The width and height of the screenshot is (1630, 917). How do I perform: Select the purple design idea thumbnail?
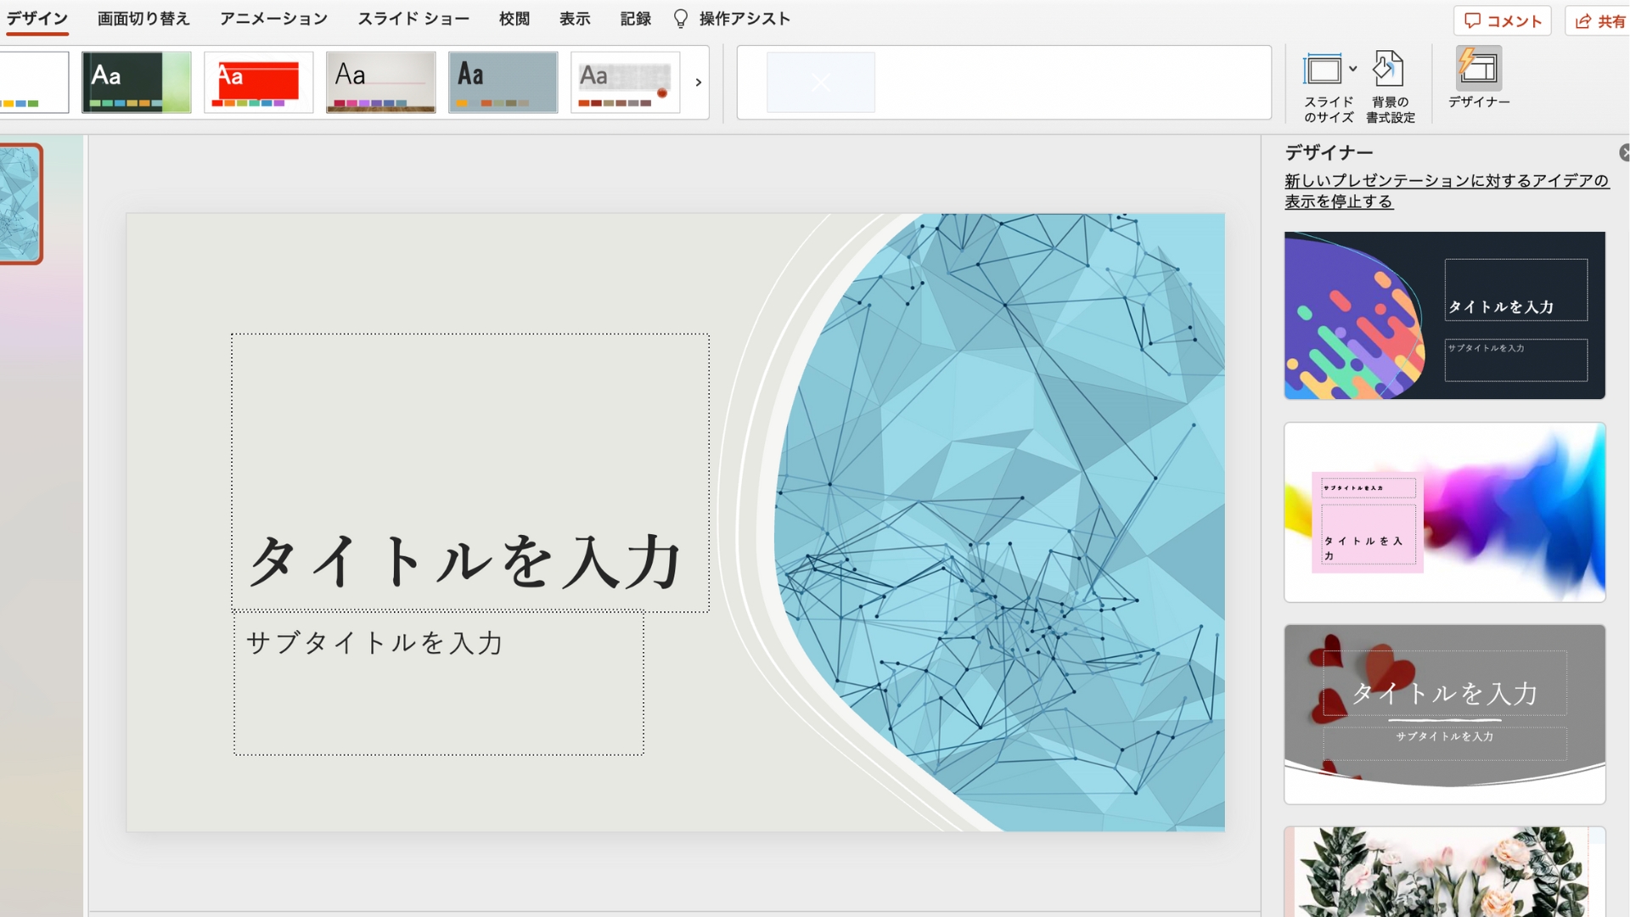(1445, 315)
